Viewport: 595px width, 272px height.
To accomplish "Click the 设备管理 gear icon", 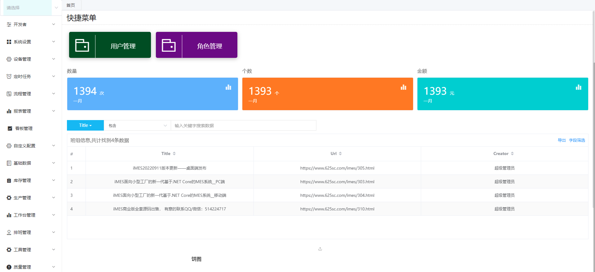I will click(9, 59).
